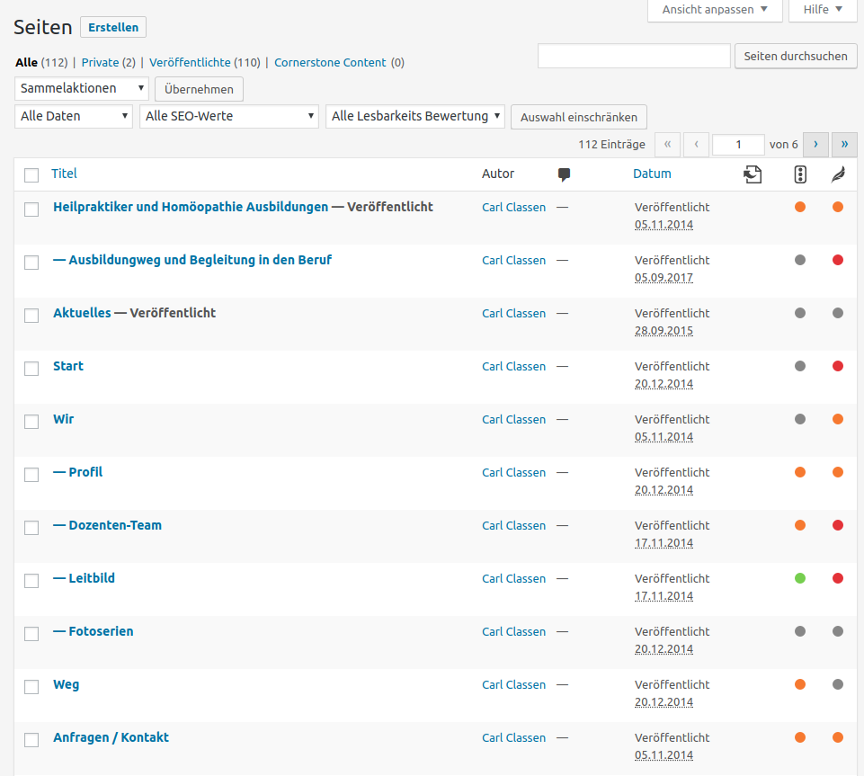Open the Alle Lesbarkeits Bewertung dropdown

click(x=415, y=116)
